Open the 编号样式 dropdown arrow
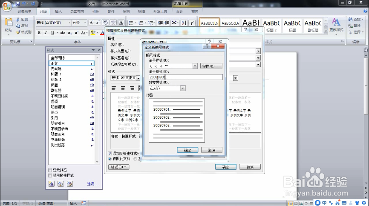 click(195, 66)
